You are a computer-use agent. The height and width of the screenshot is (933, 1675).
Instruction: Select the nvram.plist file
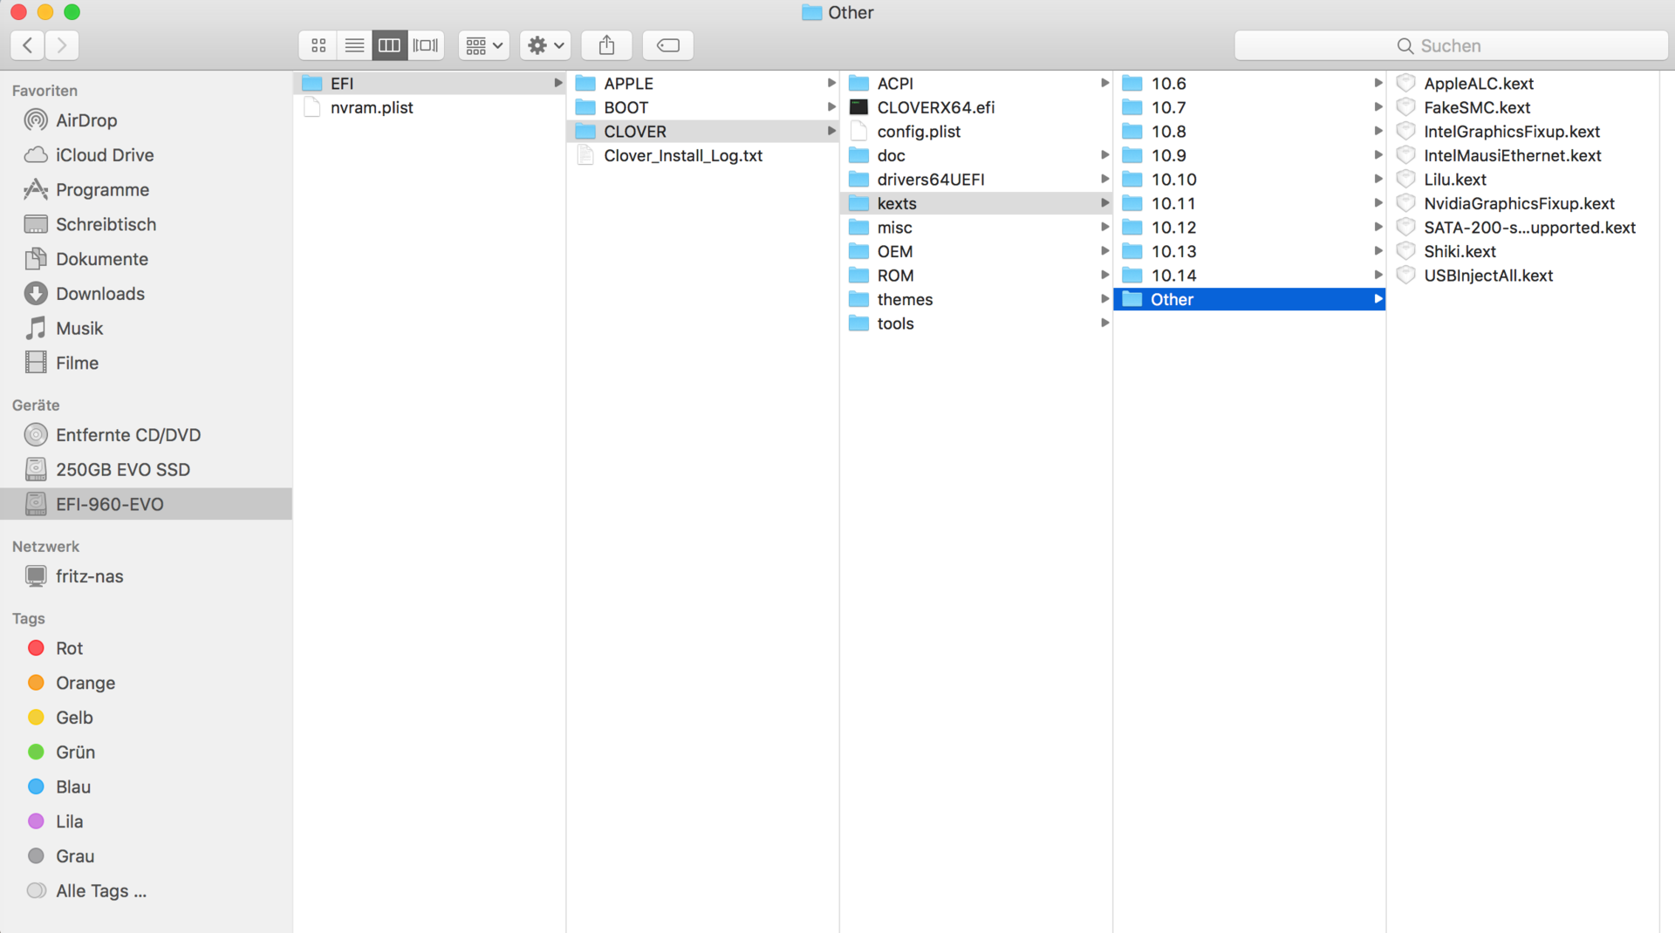click(430, 107)
